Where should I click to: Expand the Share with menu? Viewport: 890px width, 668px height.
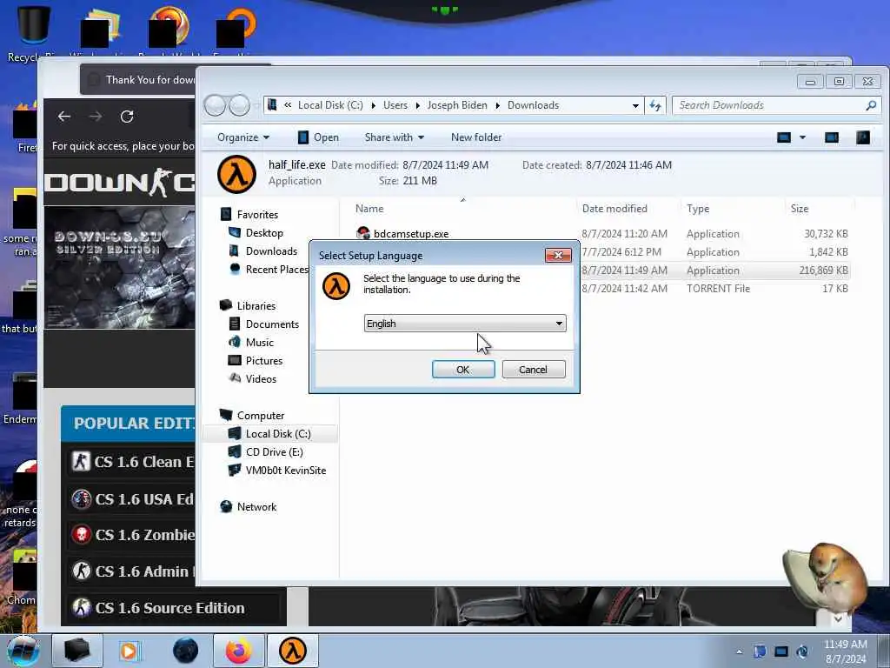coord(395,137)
